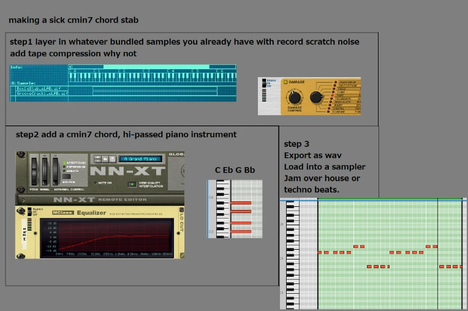
Task: Select the BculeStab_eLAB.aif sample row
Action: [x=42, y=89]
